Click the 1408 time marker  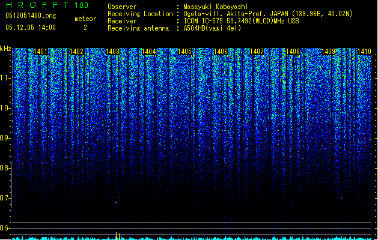(x=293, y=52)
